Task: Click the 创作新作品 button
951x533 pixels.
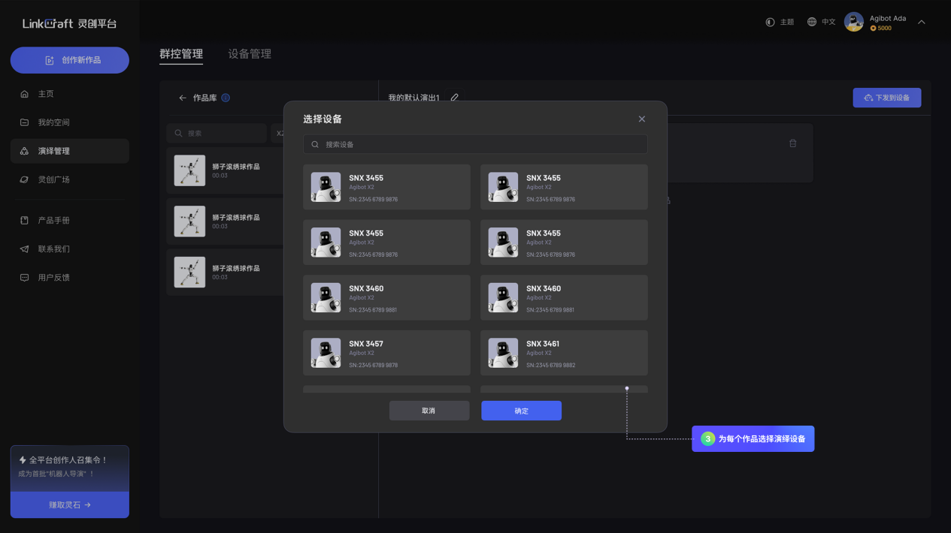Action: (70, 60)
